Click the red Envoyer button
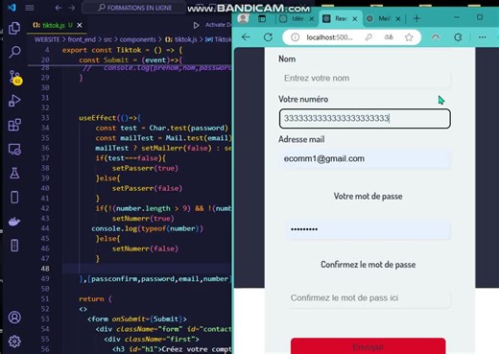This screenshot has width=499, height=354. (x=368, y=346)
